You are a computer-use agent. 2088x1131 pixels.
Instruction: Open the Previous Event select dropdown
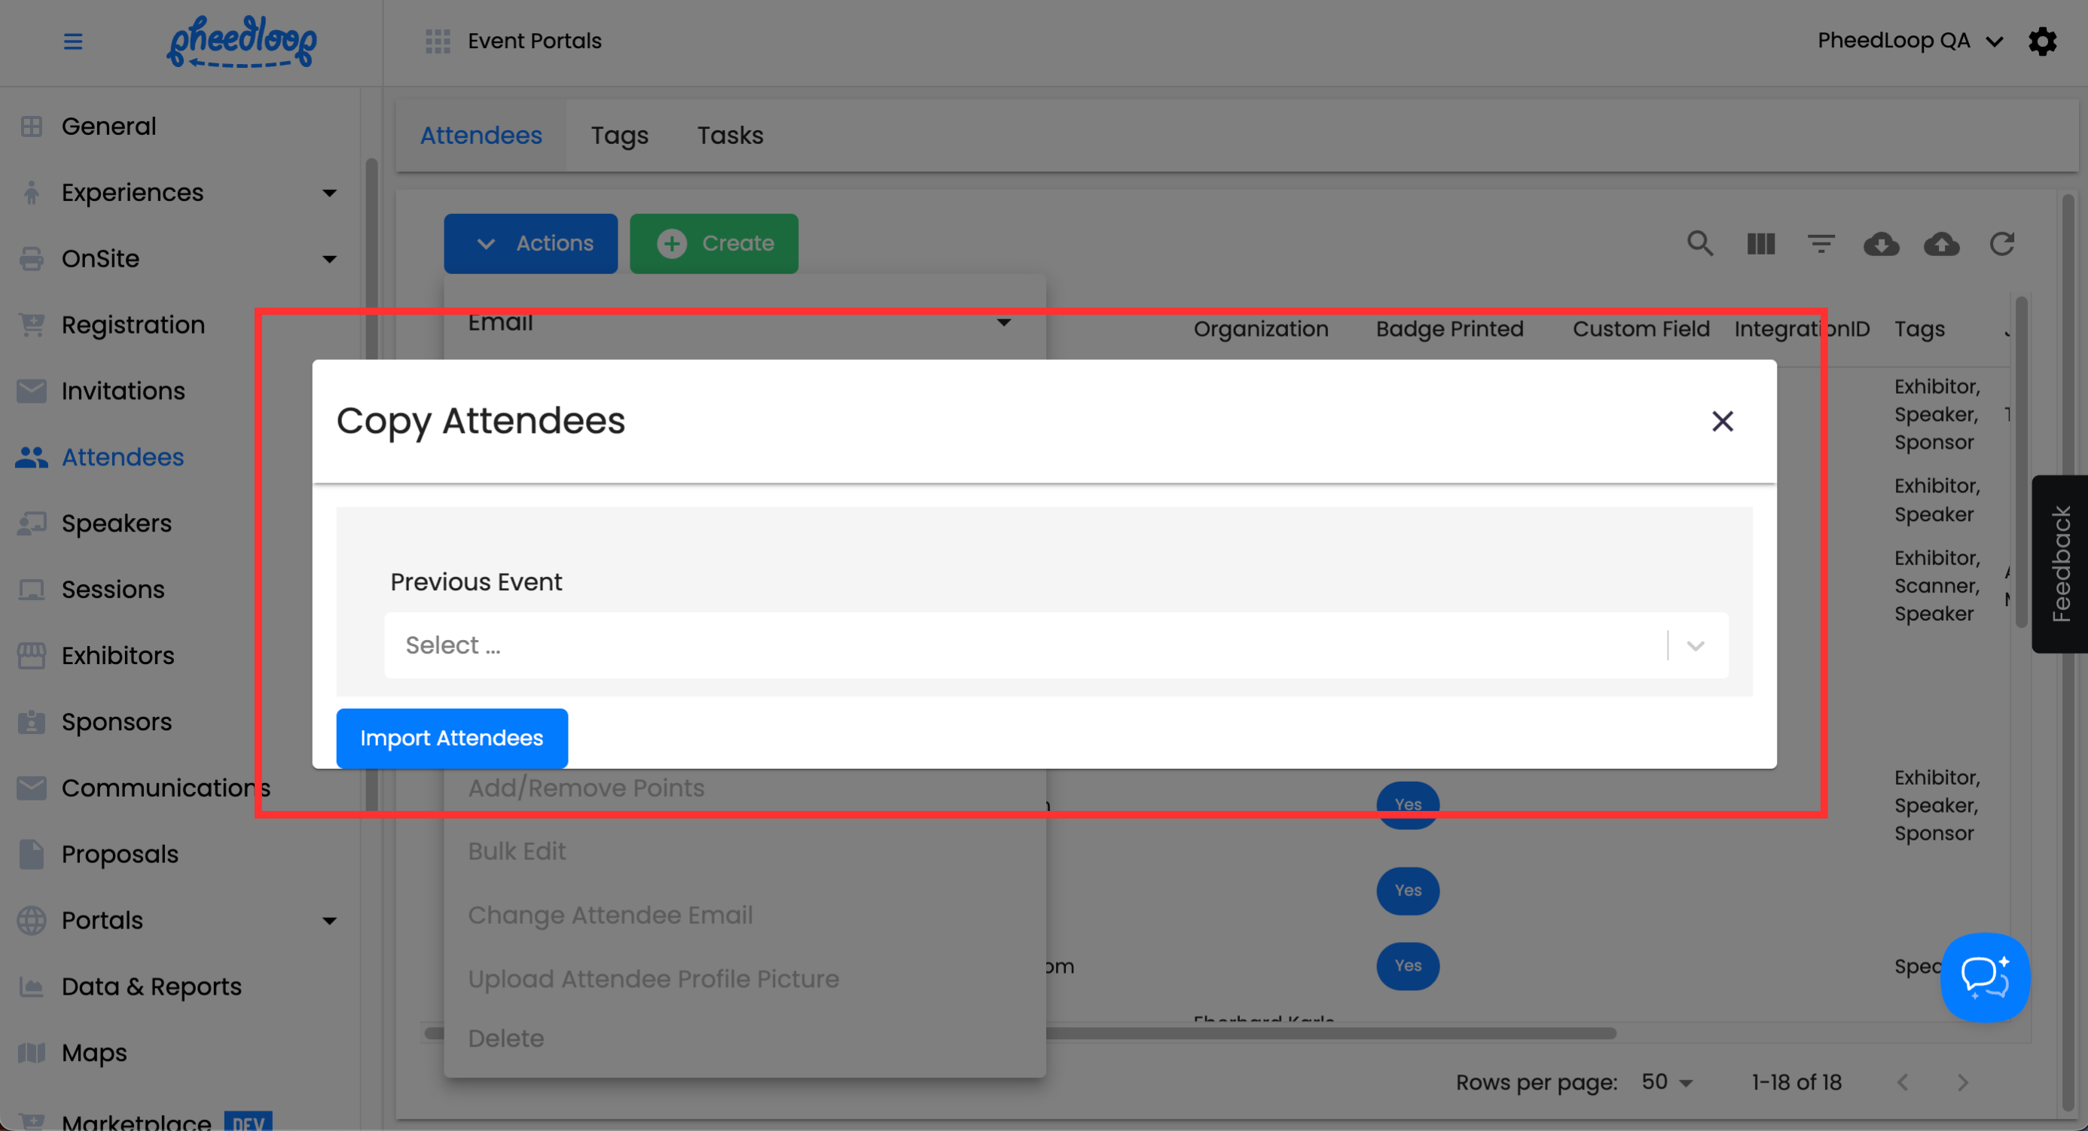coord(1055,645)
